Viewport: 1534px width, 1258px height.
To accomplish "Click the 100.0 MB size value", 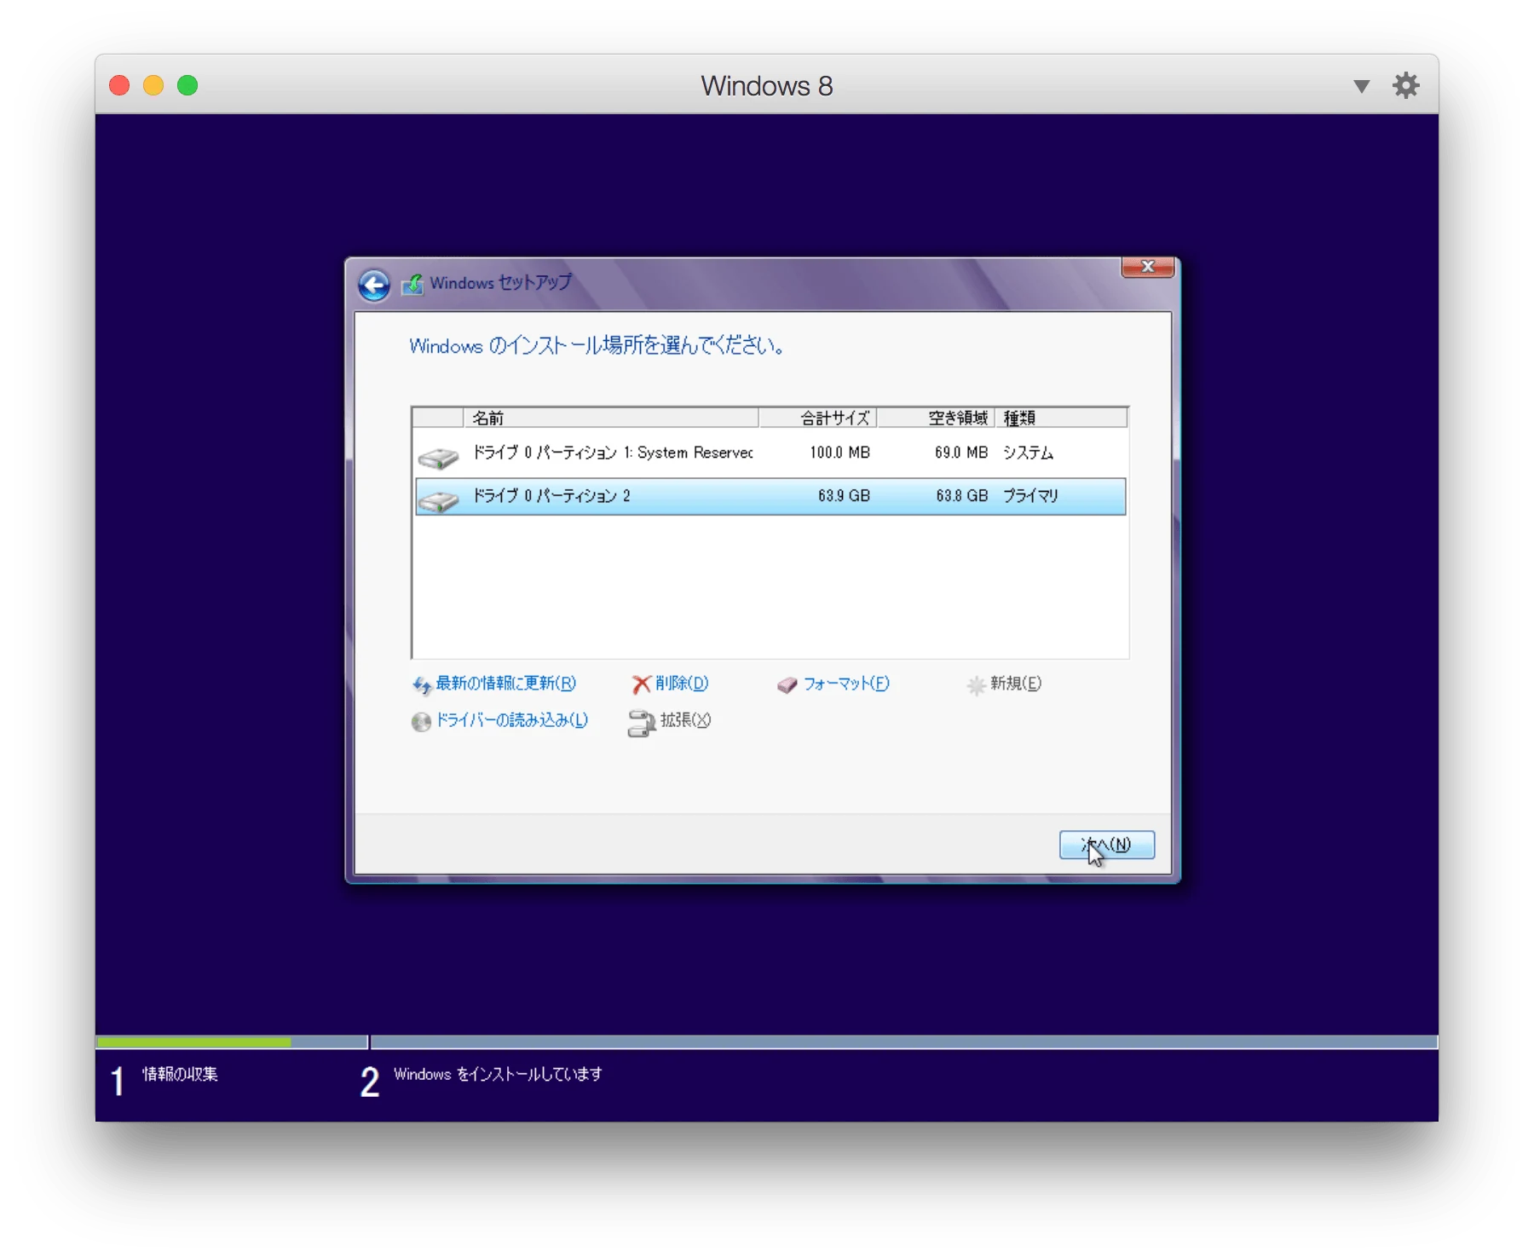I will (x=839, y=453).
